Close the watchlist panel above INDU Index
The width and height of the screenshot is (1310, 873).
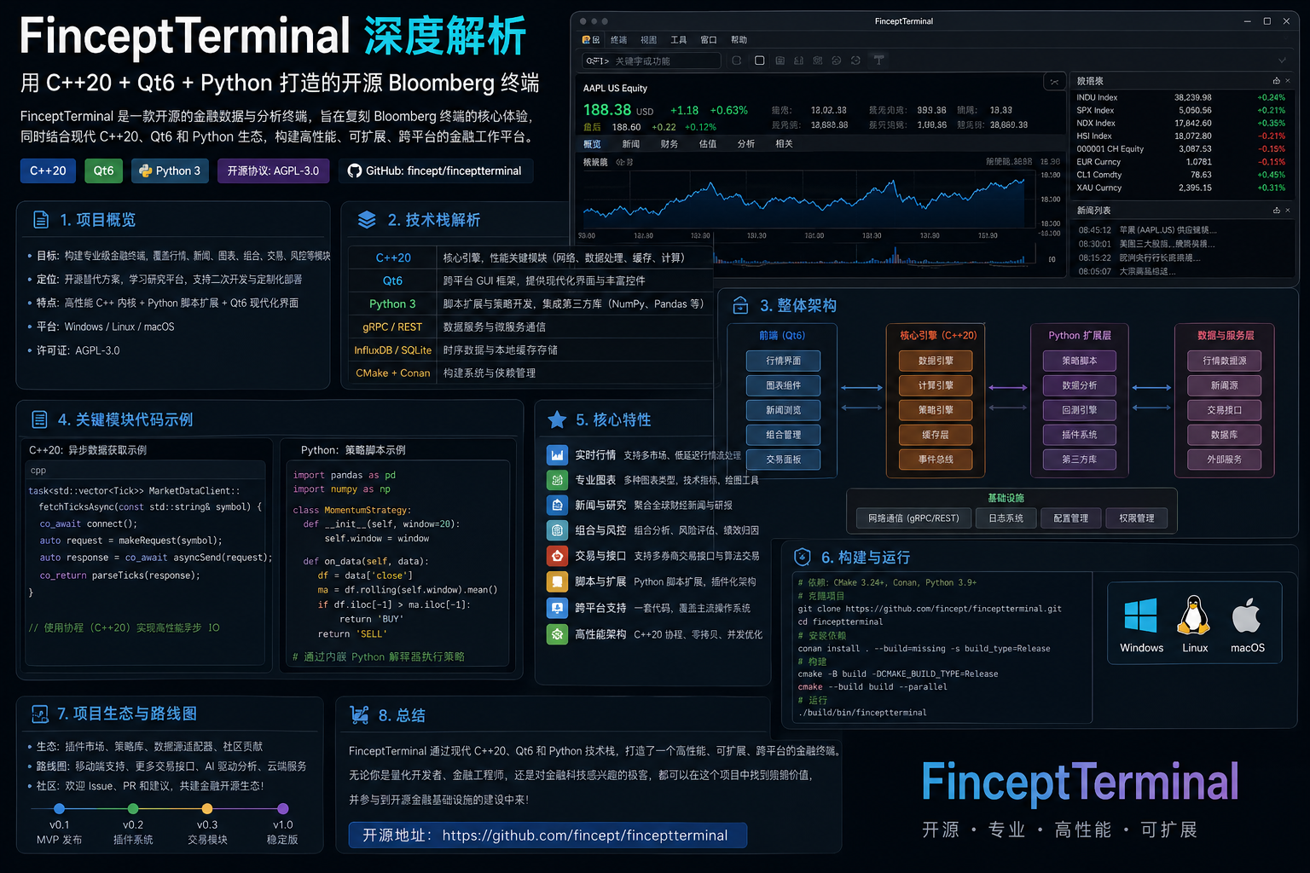(1288, 81)
